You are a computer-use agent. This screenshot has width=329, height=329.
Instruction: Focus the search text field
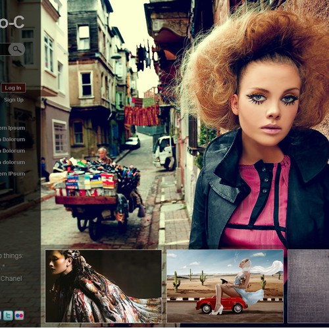5,49
